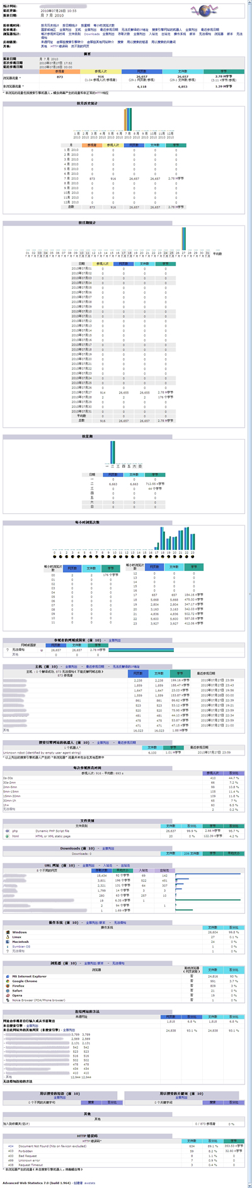Click the Google Chrome browser icon

coord(7,981)
